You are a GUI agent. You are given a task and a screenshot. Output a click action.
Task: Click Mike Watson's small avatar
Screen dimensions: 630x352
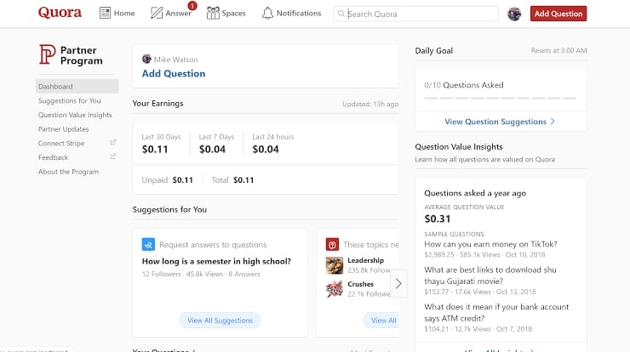click(x=146, y=59)
